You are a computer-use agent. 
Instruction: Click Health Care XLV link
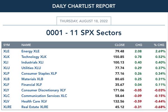[34, 101]
